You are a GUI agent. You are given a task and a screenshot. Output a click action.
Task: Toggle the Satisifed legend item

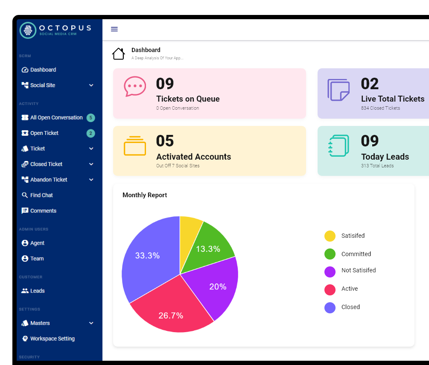point(353,236)
